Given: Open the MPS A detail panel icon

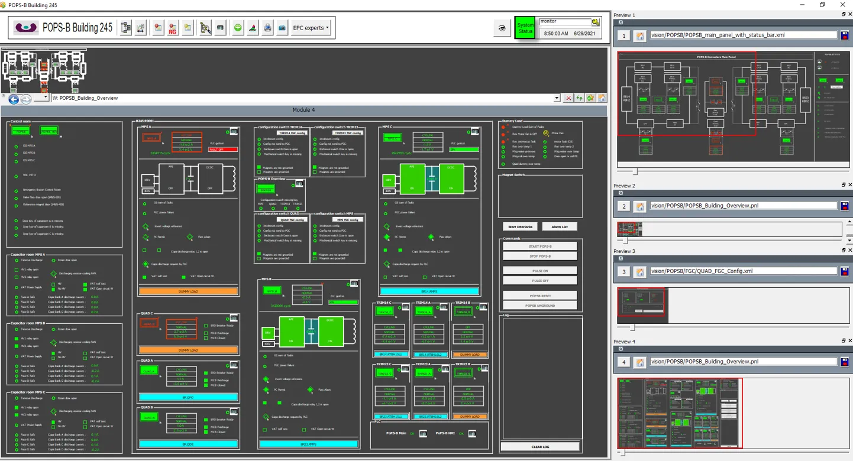Looking at the screenshot, I should click(234, 131).
